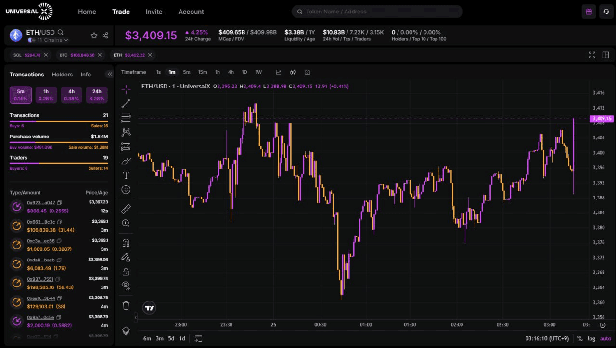
Task: Set timeframe to 15m
Action: click(203, 72)
